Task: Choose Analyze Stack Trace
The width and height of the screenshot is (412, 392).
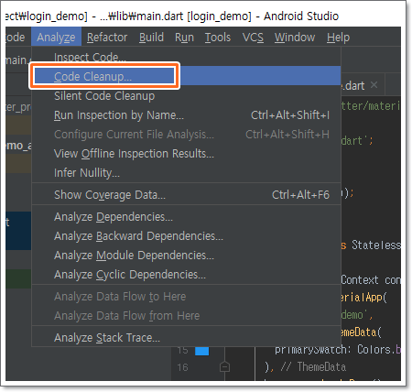Action: tap(186, 338)
